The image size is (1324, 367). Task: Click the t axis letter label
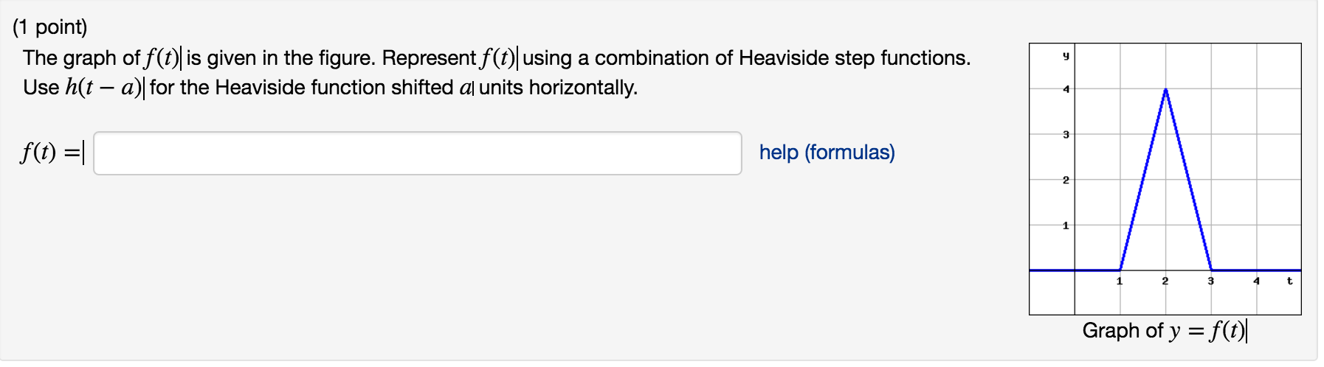1289,281
